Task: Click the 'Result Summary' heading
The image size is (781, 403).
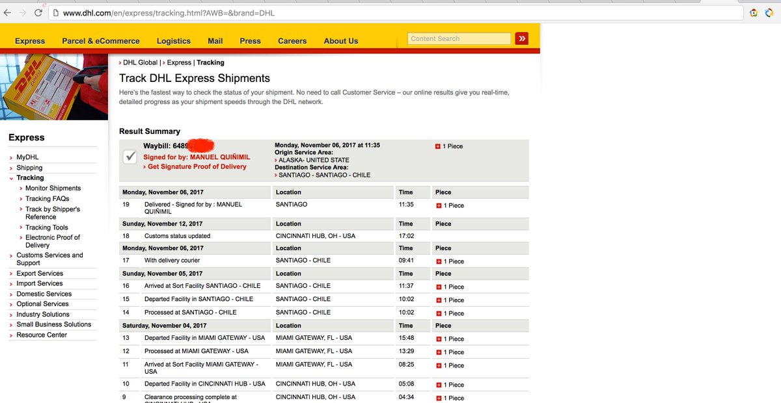Action: (150, 131)
